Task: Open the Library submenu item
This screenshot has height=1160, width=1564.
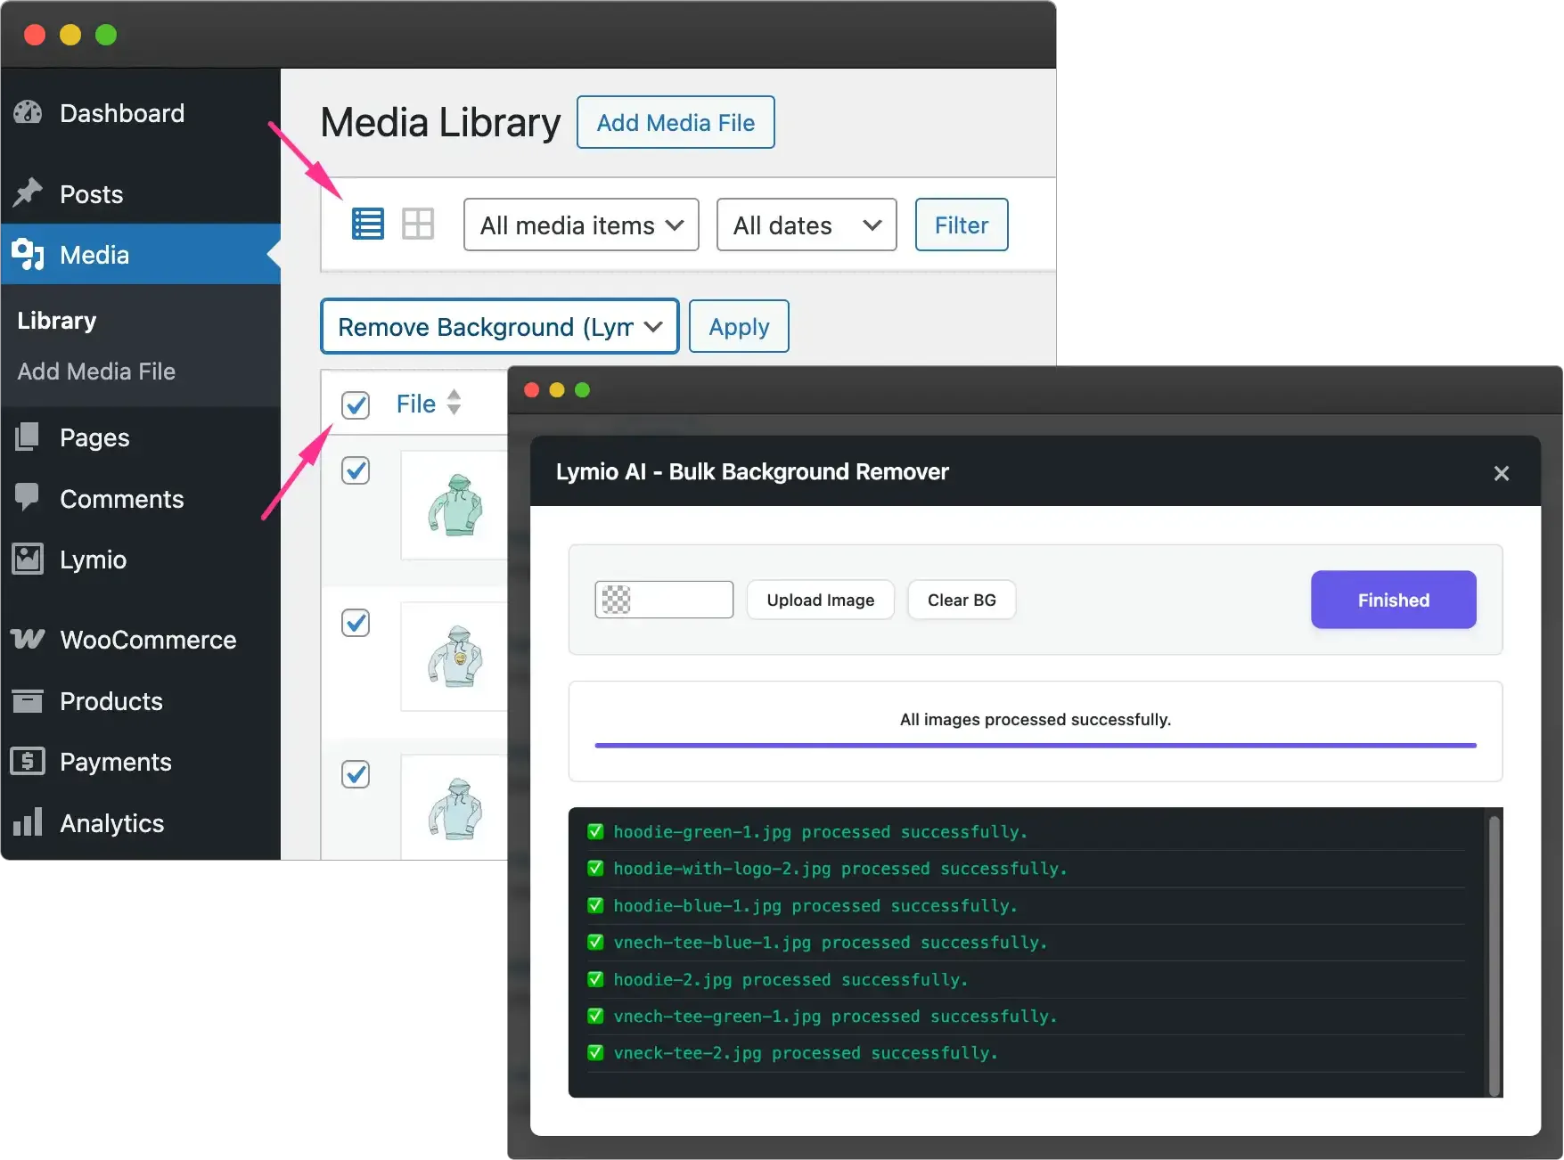Action: coord(57,321)
